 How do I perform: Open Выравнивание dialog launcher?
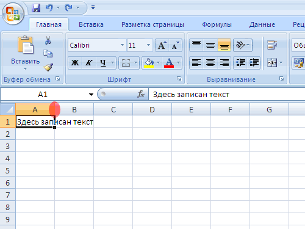pyautogui.click(x=282, y=79)
